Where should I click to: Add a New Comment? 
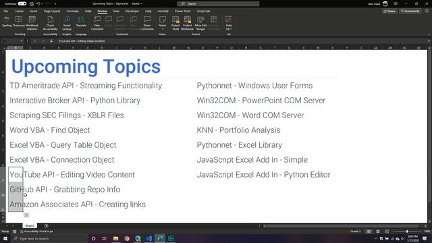coord(97,23)
